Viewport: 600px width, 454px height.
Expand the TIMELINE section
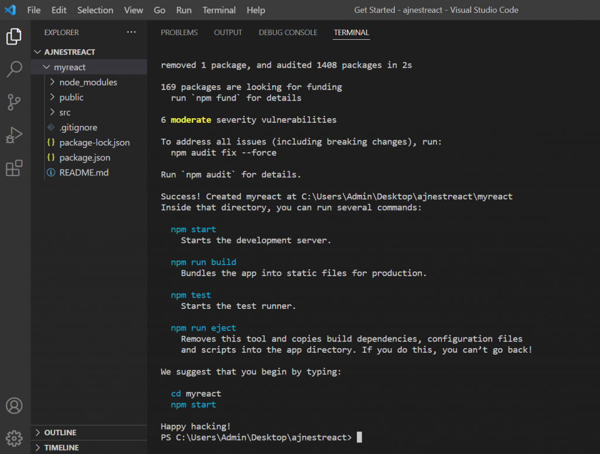(x=38, y=448)
